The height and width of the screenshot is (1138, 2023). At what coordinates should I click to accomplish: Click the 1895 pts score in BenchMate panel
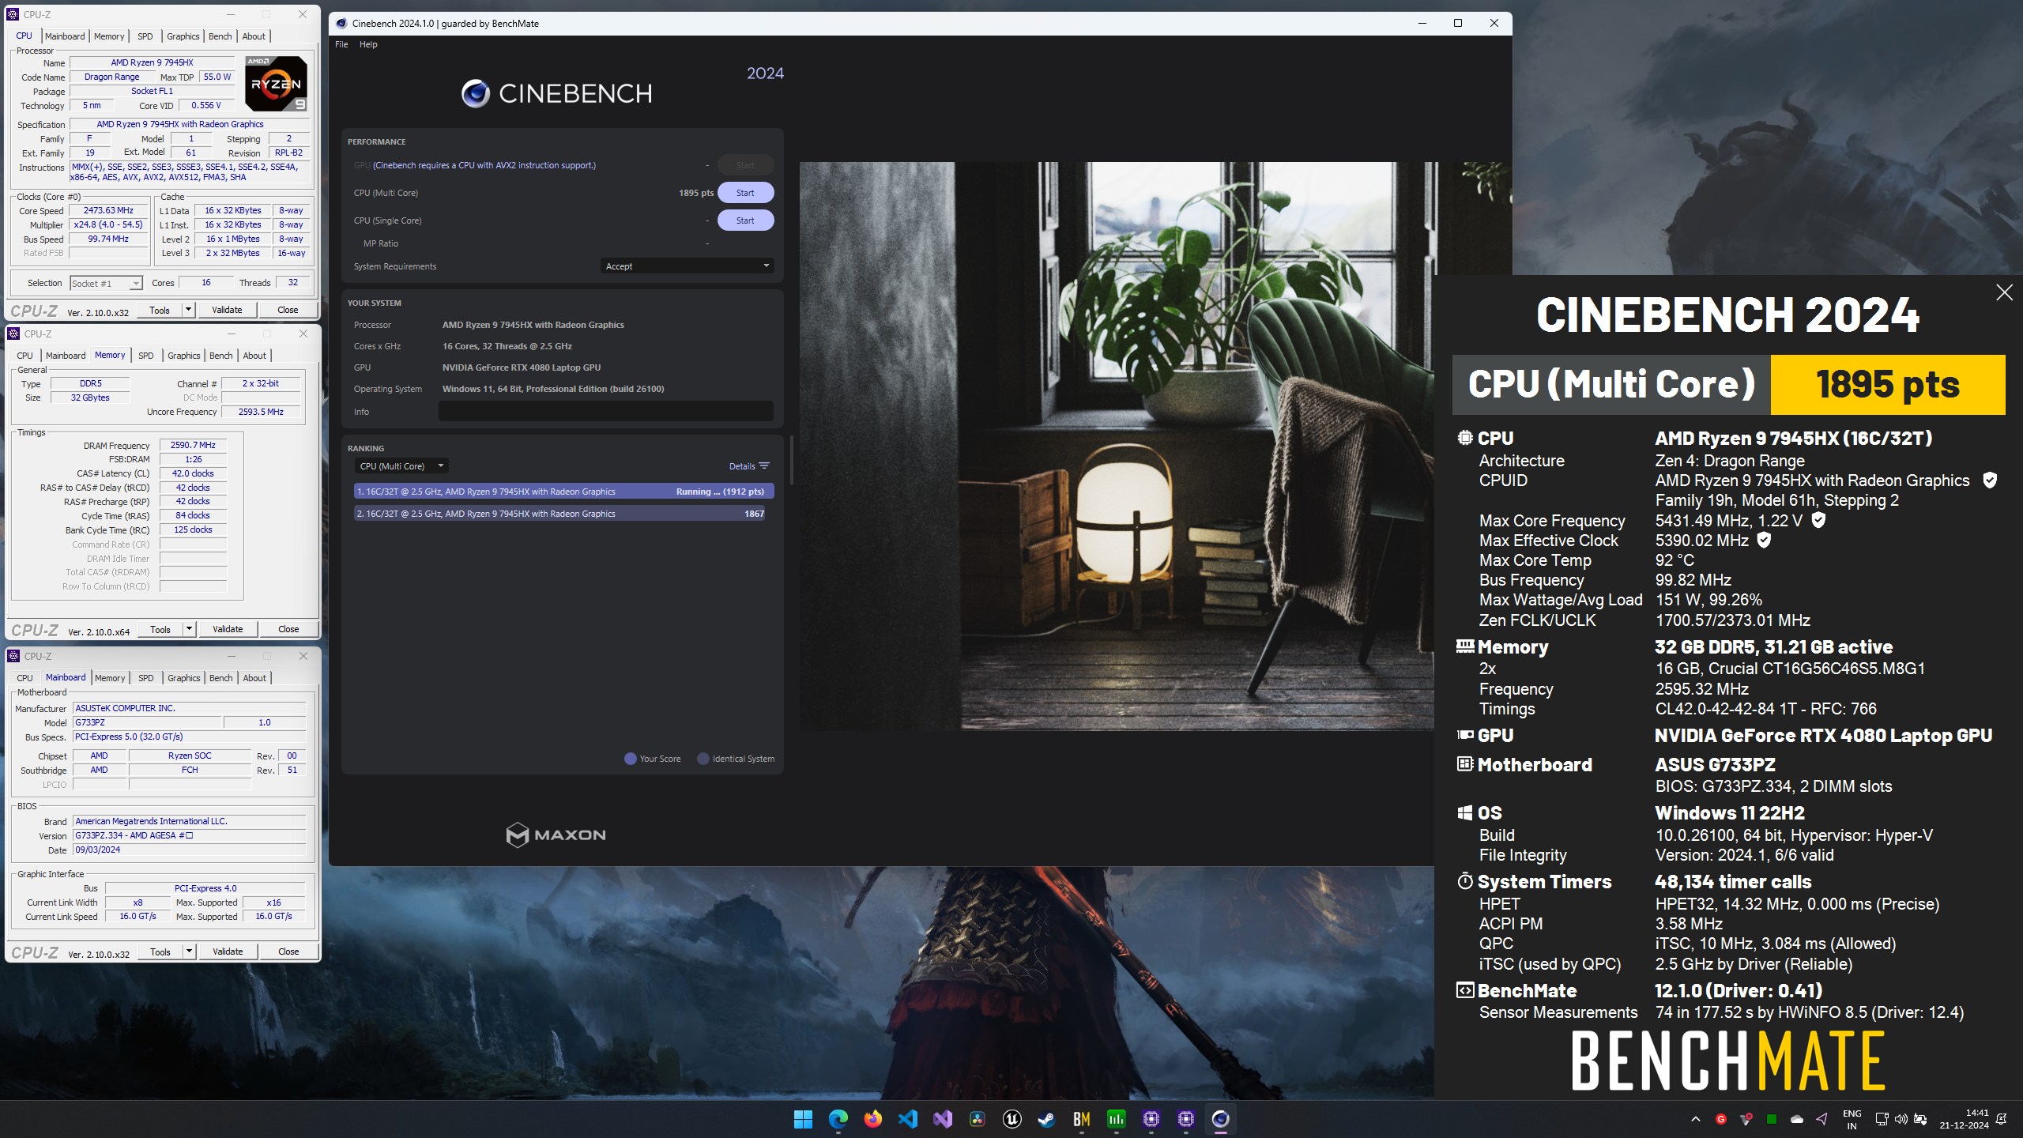click(x=1887, y=385)
